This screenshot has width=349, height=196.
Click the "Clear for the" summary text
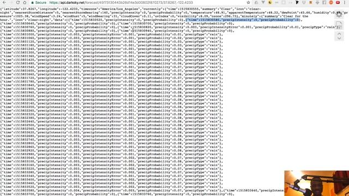[296, 16]
